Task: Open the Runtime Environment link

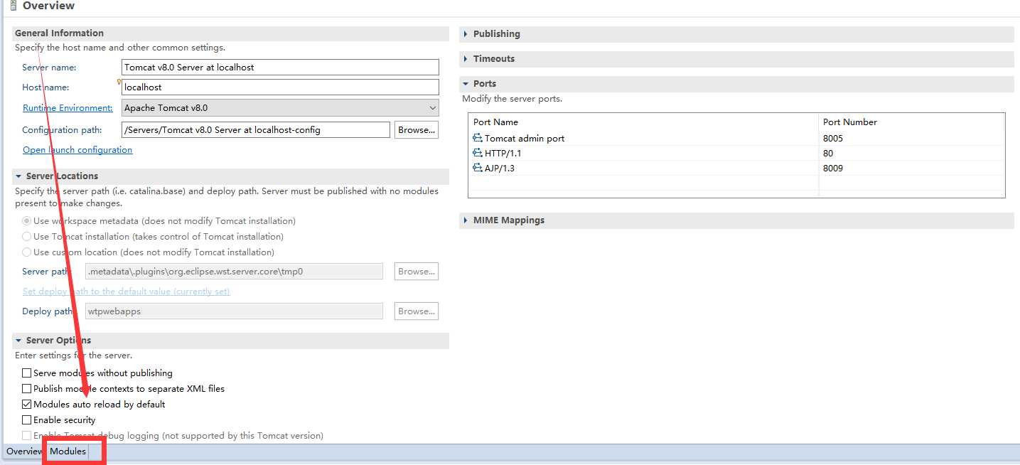Action: click(68, 108)
